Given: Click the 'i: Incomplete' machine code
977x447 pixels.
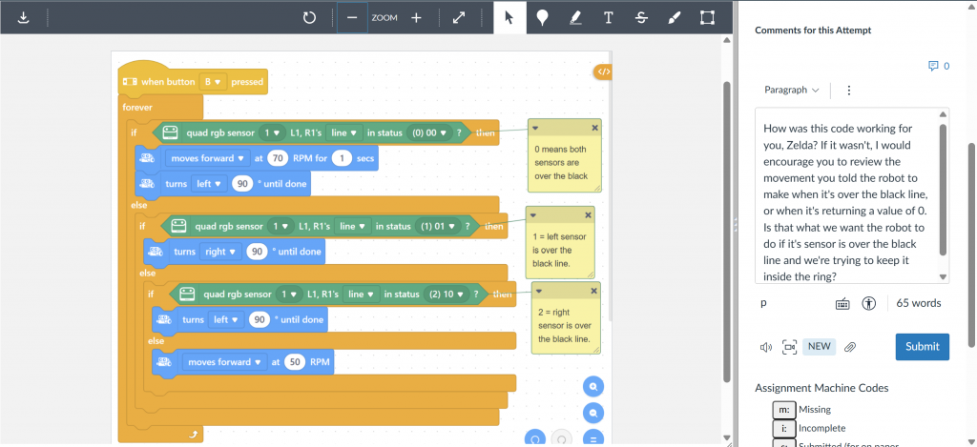Looking at the screenshot, I should 809,428.
